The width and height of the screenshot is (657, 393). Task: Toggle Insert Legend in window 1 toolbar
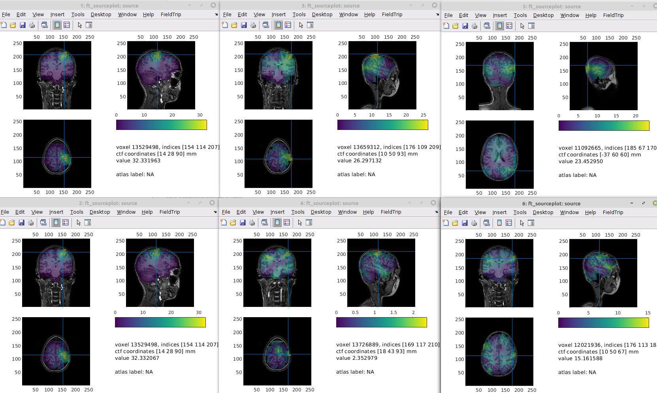[67, 25]
